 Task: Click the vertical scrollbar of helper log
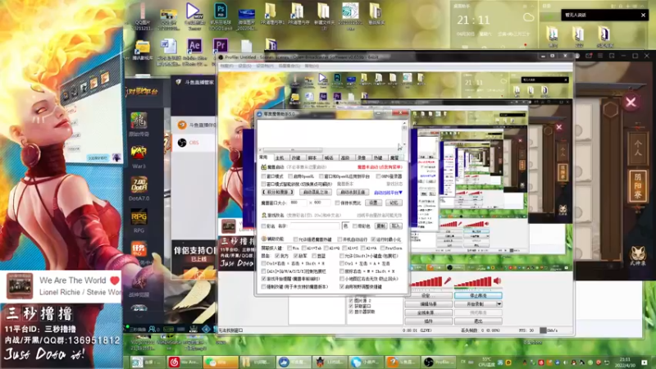(x=404, y=133)
